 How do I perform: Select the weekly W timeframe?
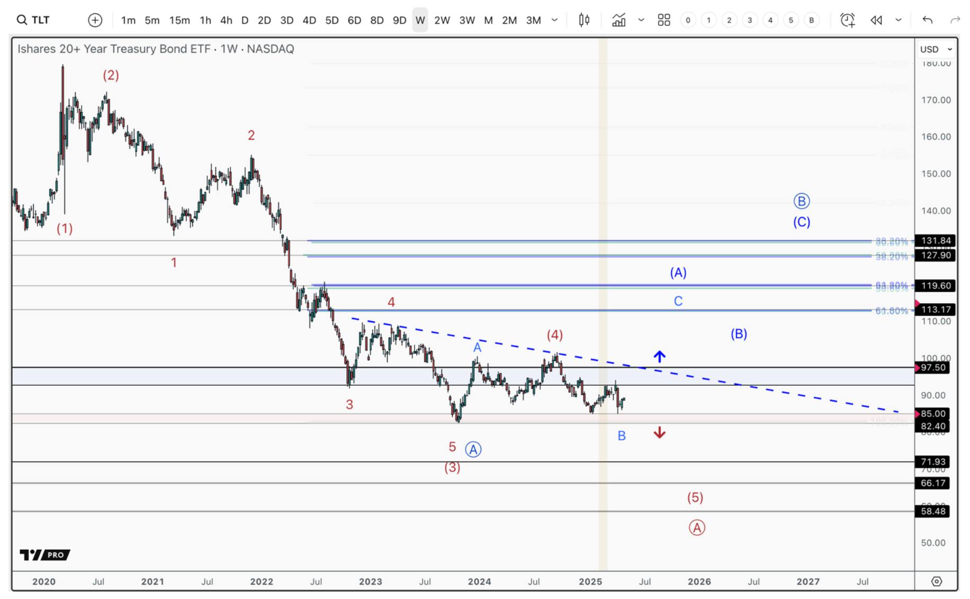pos(420,20)
